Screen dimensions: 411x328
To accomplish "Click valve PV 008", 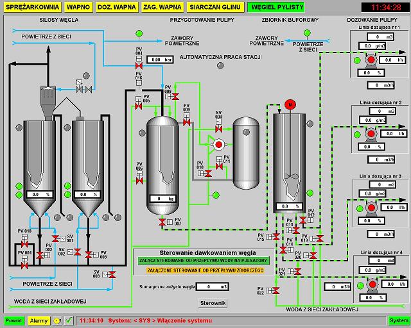I will pyautogui.click(x=175, y=97).
